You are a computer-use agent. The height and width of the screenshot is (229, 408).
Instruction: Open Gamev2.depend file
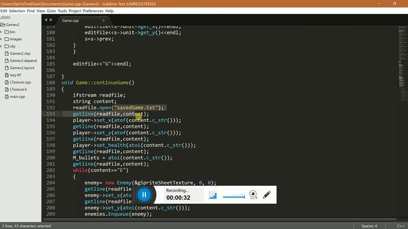pyautogui.click(x=23, y=60)
